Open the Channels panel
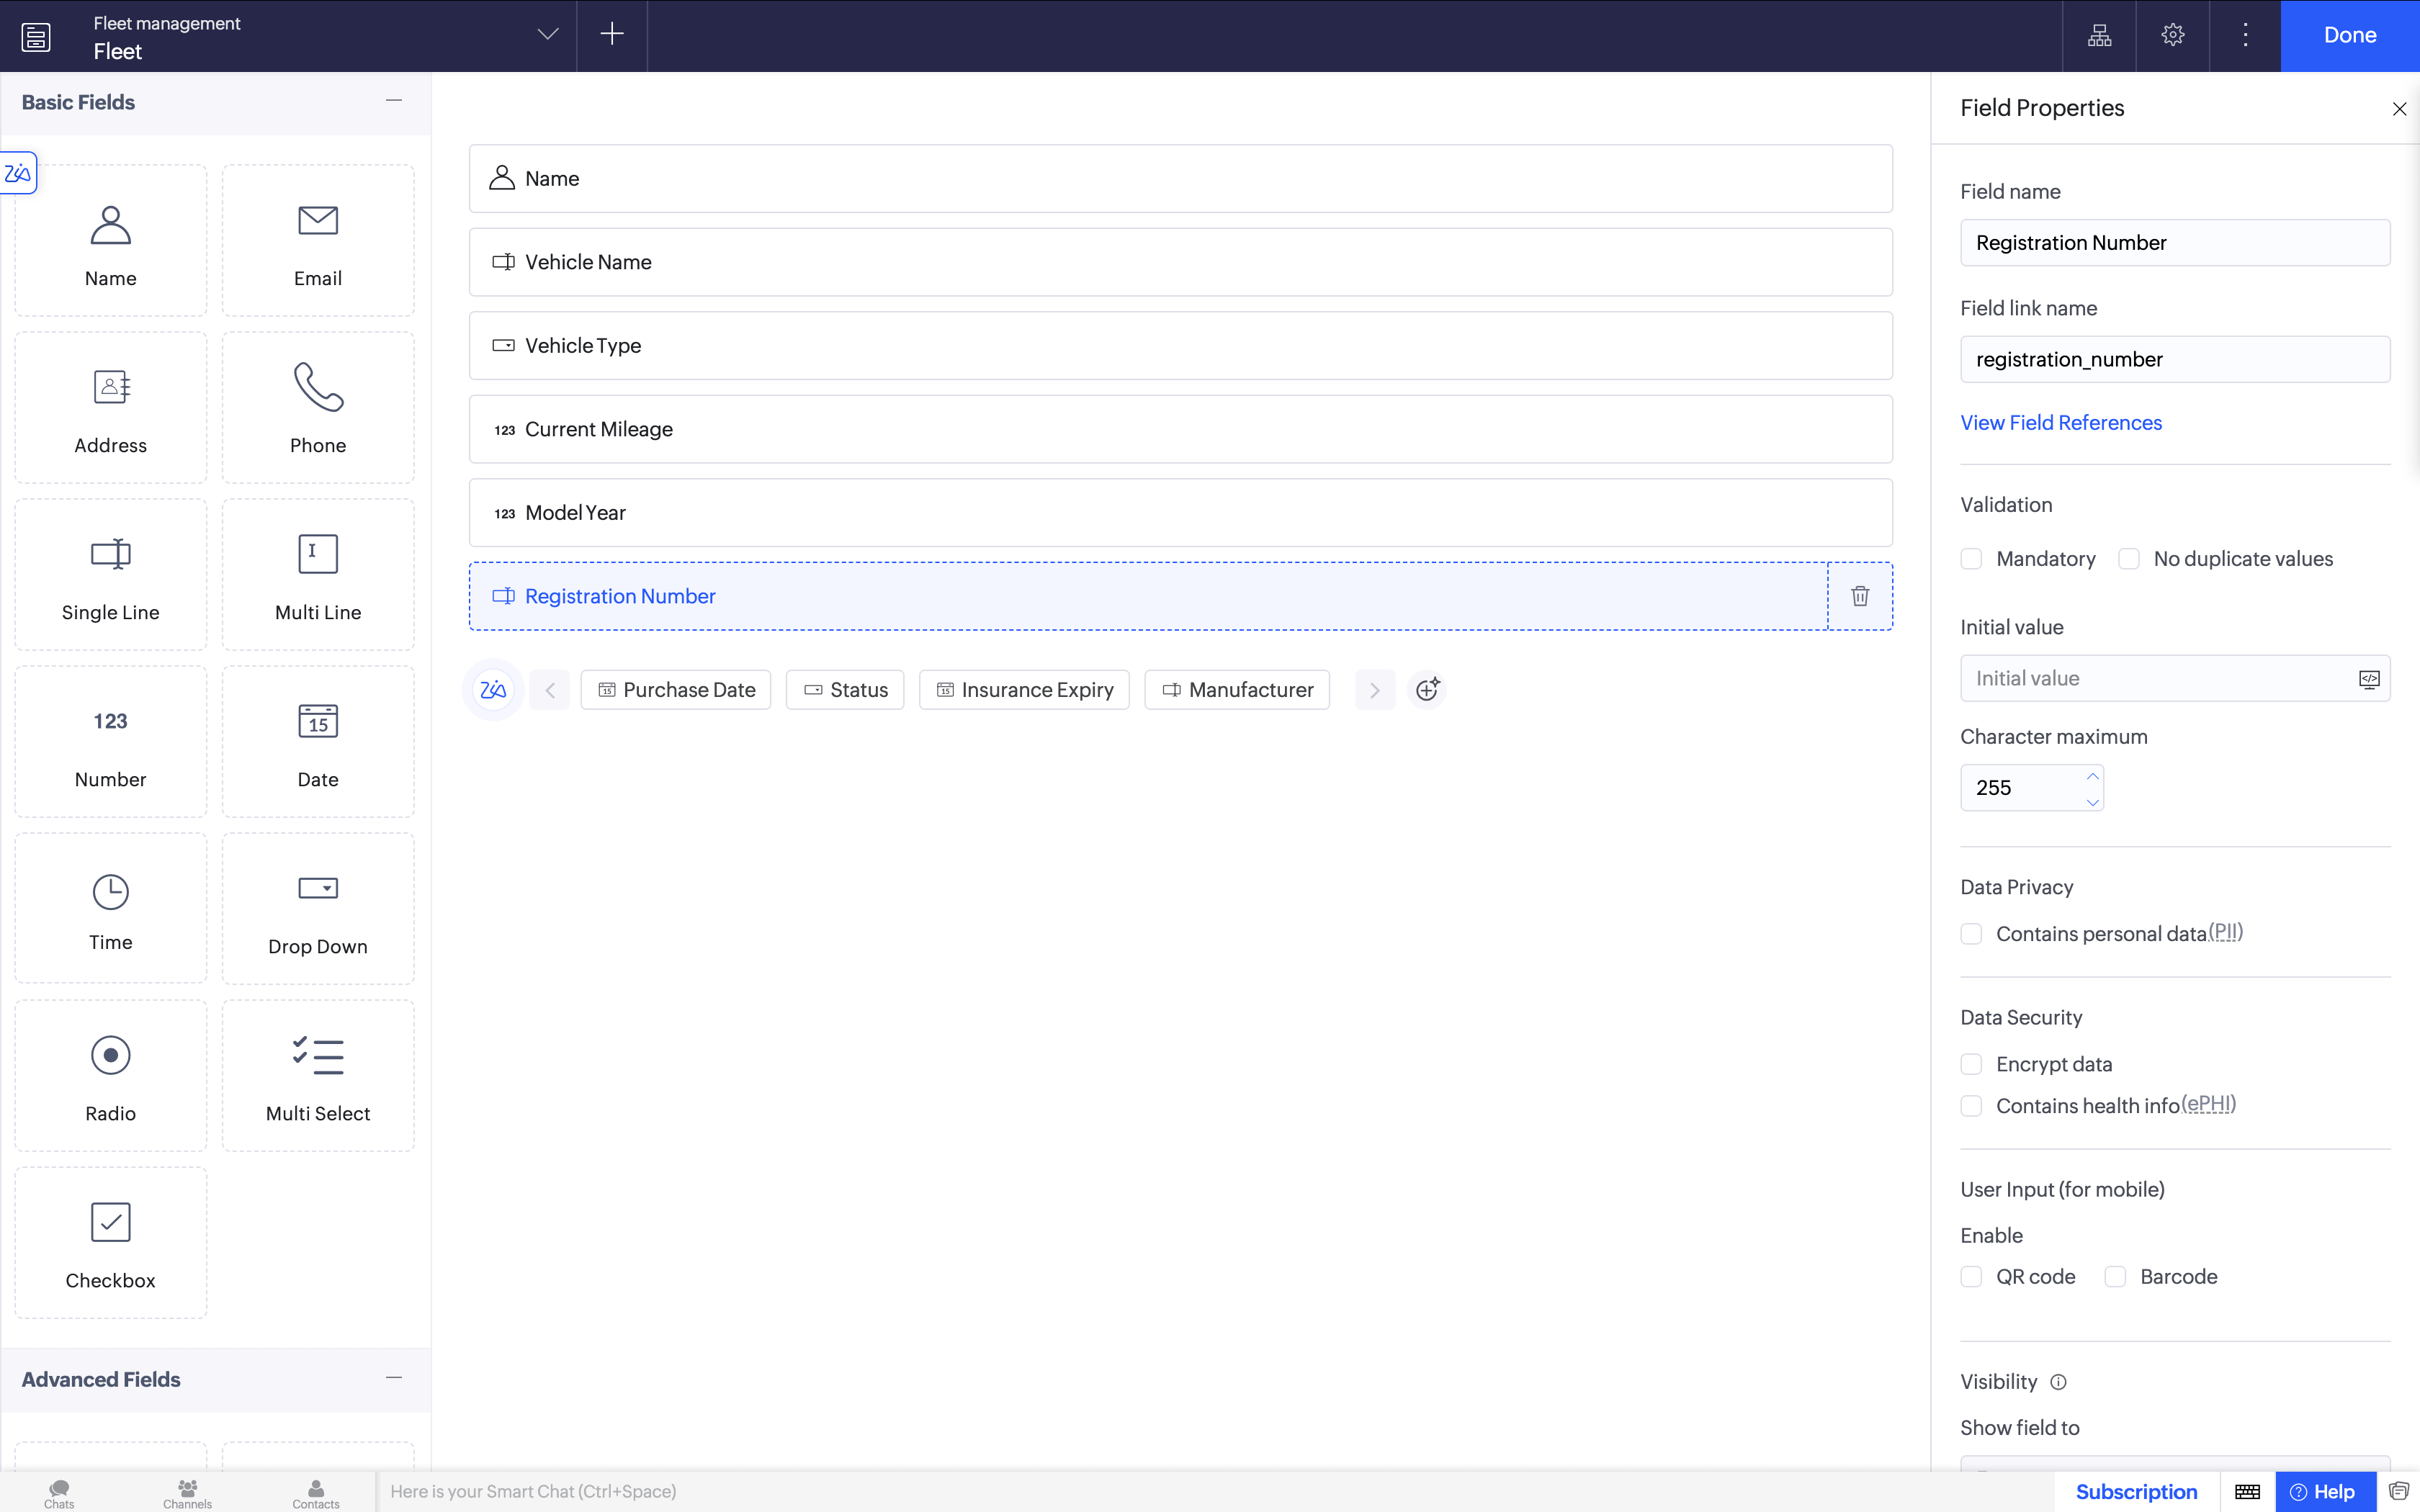Image resolution: width=2420 pixels, height=1512 pixels. 187,1493
